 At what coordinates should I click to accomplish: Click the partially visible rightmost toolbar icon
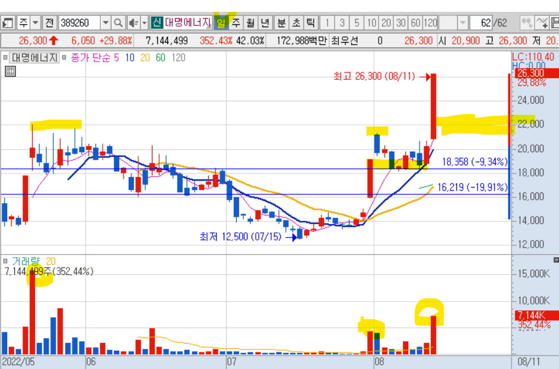click(554, 23)
